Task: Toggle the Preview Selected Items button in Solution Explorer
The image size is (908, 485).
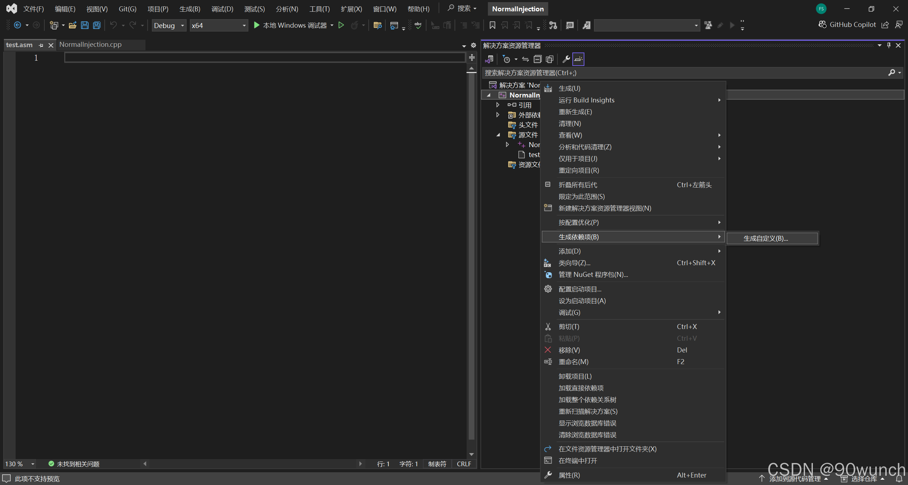Action: click(578, 59)
